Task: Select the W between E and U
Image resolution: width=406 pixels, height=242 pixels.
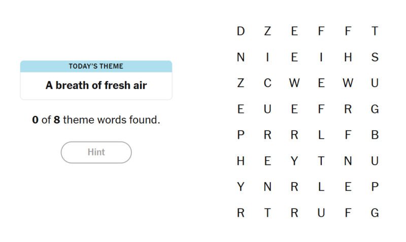Action: coord(348,83)
